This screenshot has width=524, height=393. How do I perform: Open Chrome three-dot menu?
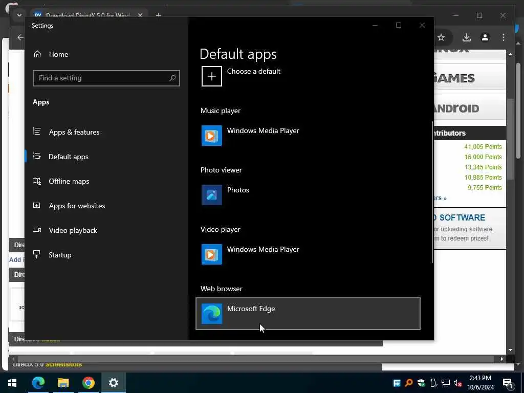pyautogui.click(x=504, y=37)
